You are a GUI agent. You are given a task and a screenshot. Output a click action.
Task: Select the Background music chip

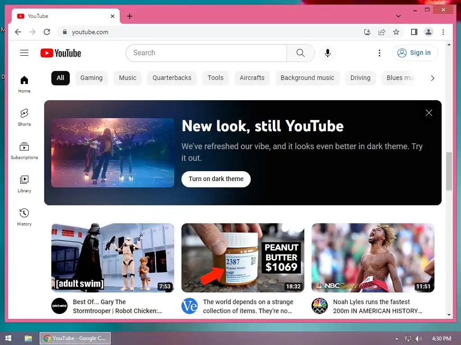coord(307,78)
